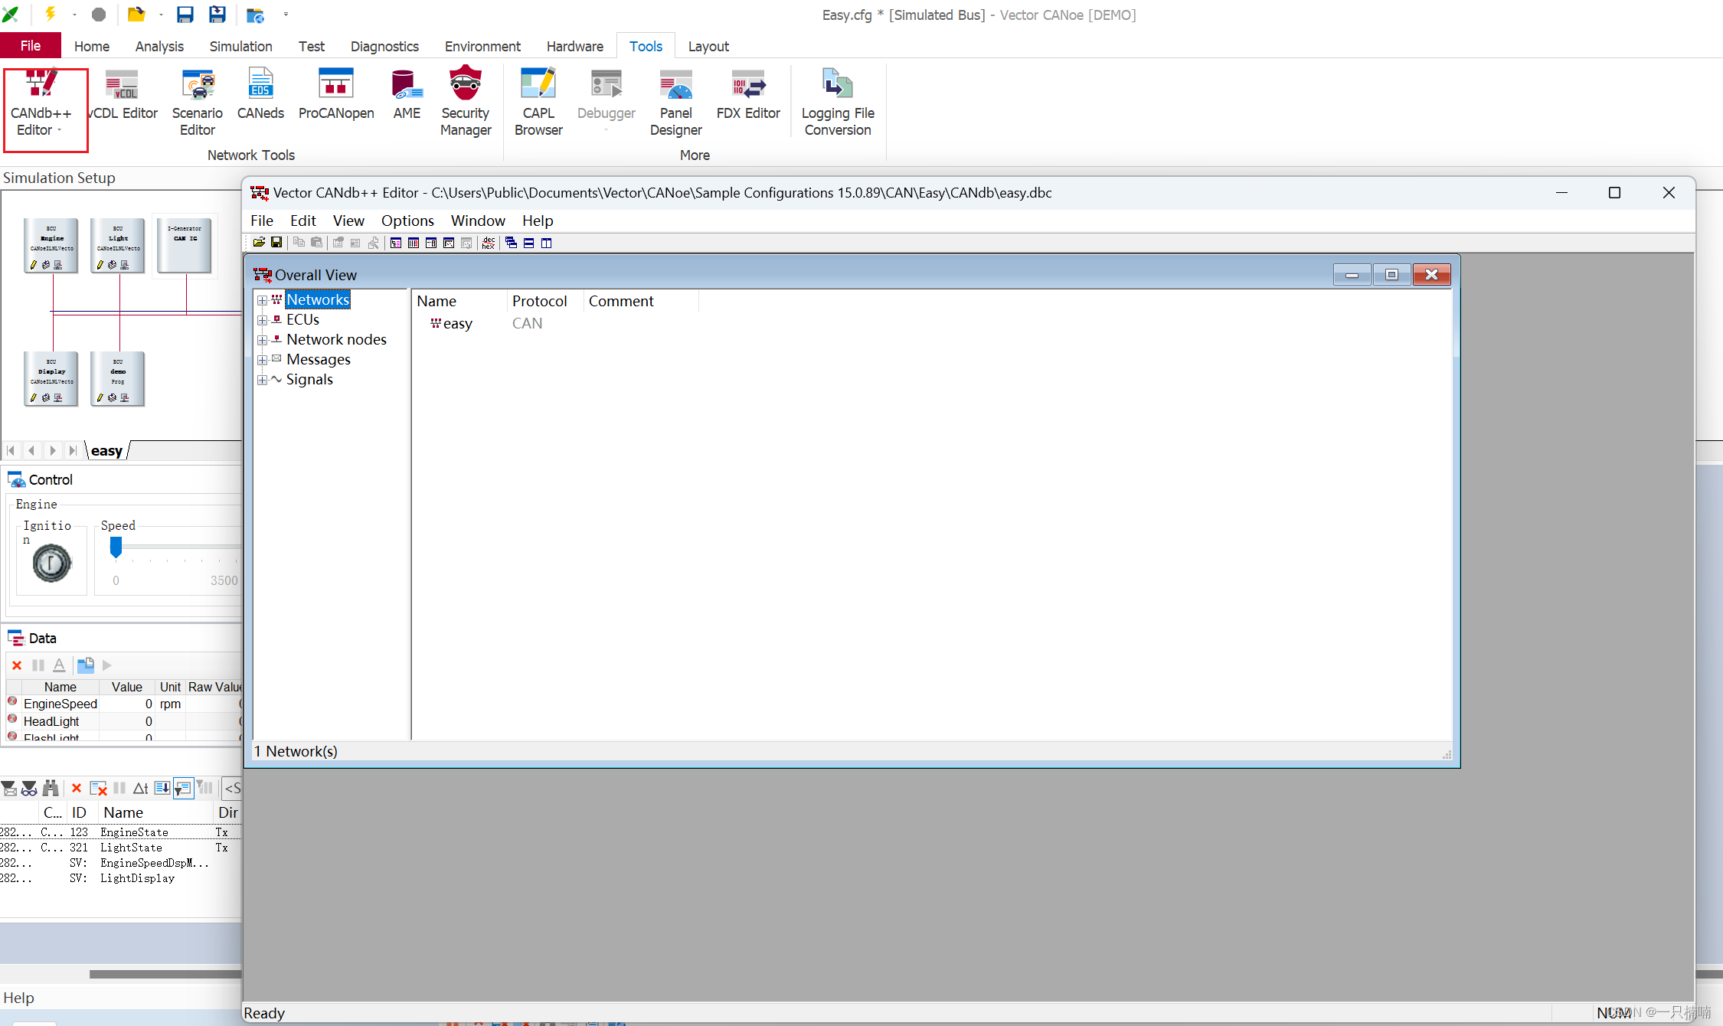Select the Engine ECU node in Simulation Setup

[x=51, y=245]
